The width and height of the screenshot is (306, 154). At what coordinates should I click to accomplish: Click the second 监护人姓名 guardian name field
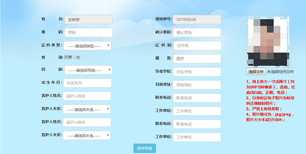pos(87,122)
